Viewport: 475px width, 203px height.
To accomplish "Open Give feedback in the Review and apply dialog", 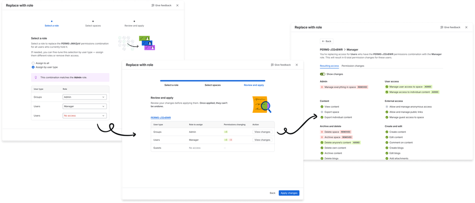I will pyautogui.click(x=281, y=65).
